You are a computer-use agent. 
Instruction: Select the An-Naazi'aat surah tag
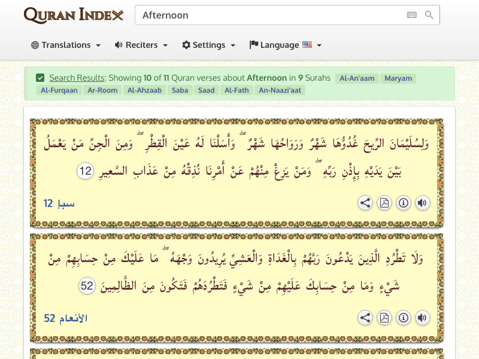pos(280,90)
